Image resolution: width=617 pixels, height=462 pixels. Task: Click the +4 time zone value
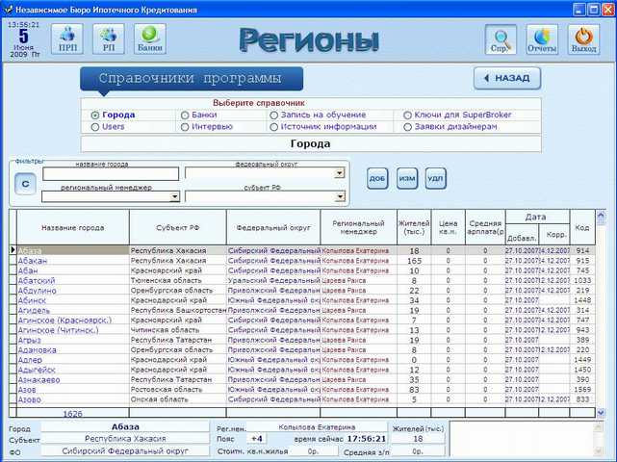[257, 438]
